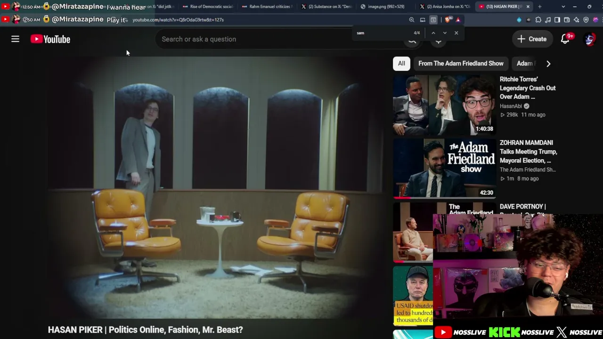Open the DAVE PORTNOY video title
The width and height of the screenshot is (603, 339).
click(x=523, y=207)
